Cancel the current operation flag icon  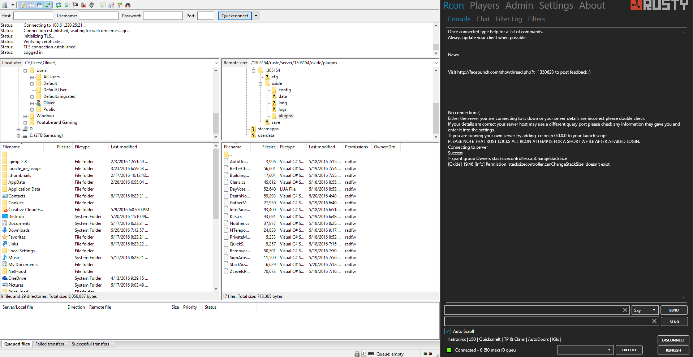(75, 5)
